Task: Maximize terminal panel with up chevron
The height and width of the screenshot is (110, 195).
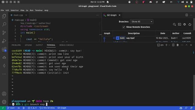Action: pyautogui.click(x=186, y=45)
